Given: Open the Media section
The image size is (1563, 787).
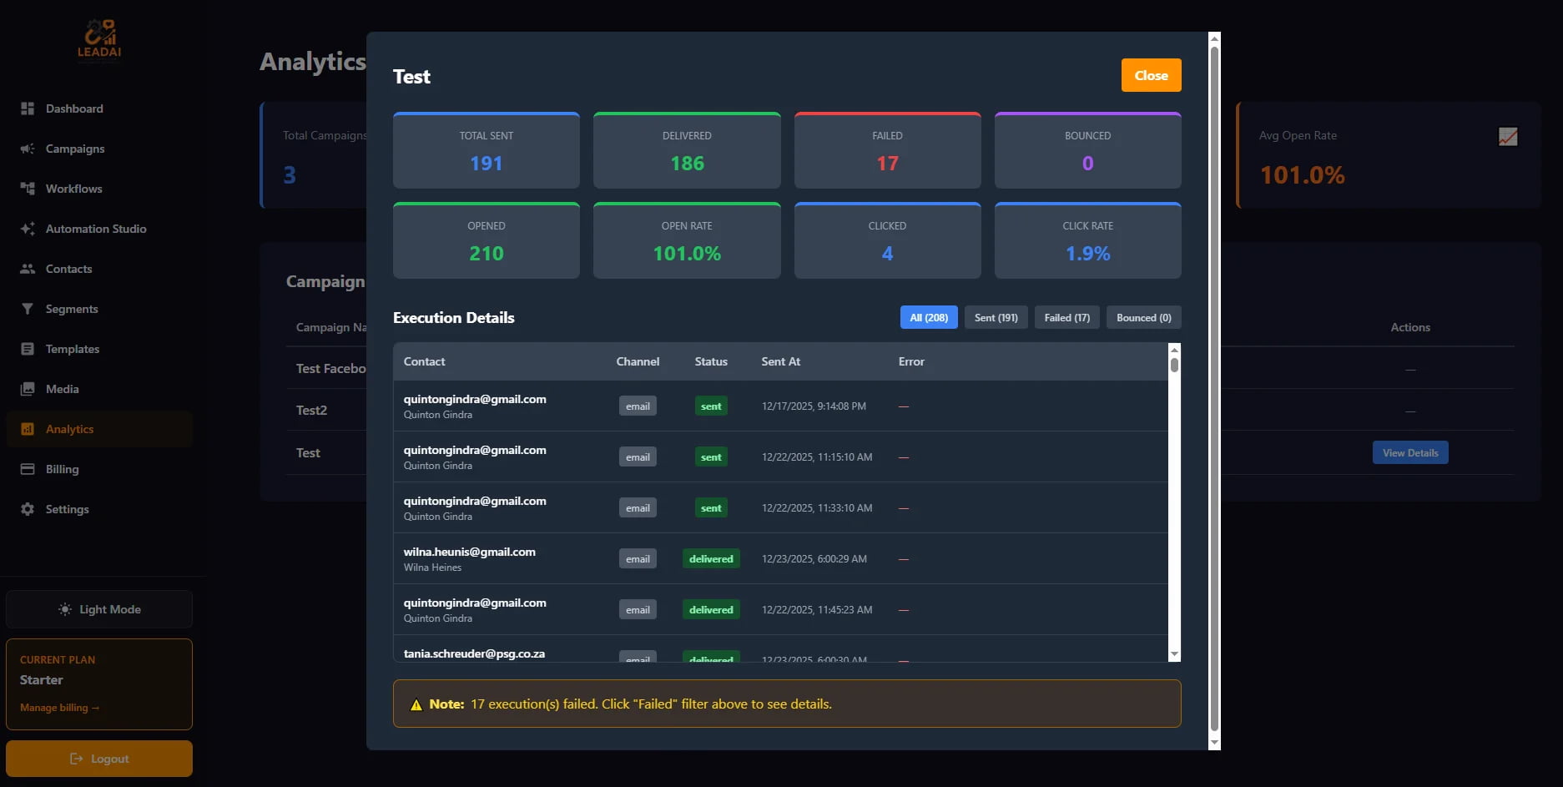Looking at the screenshot, I should [62, 389].
